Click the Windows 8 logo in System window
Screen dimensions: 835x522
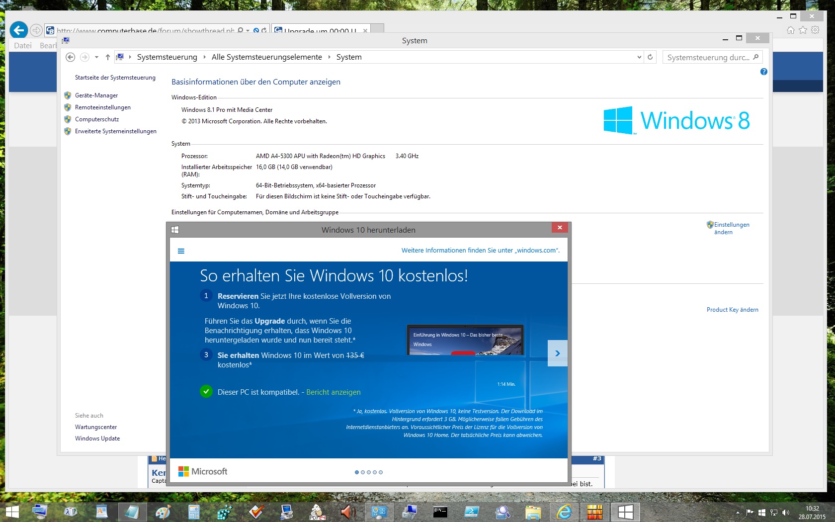(x=676, y=120)
